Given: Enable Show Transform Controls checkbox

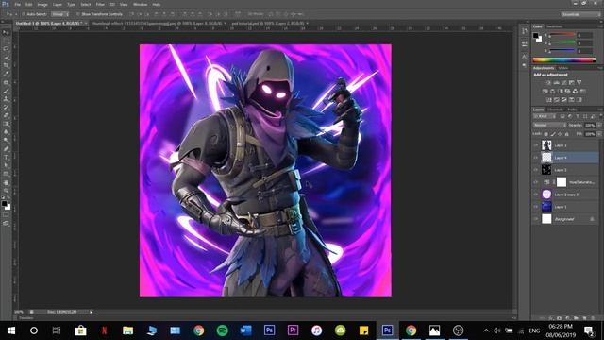Looking at the screenshot, I should click(x=78, y=14).
